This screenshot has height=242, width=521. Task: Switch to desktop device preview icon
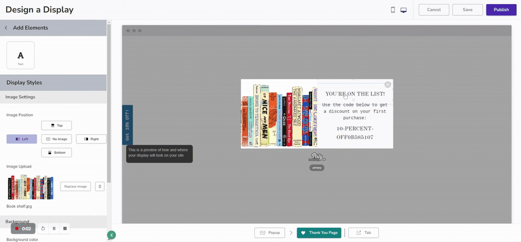[x=403, y=10]
